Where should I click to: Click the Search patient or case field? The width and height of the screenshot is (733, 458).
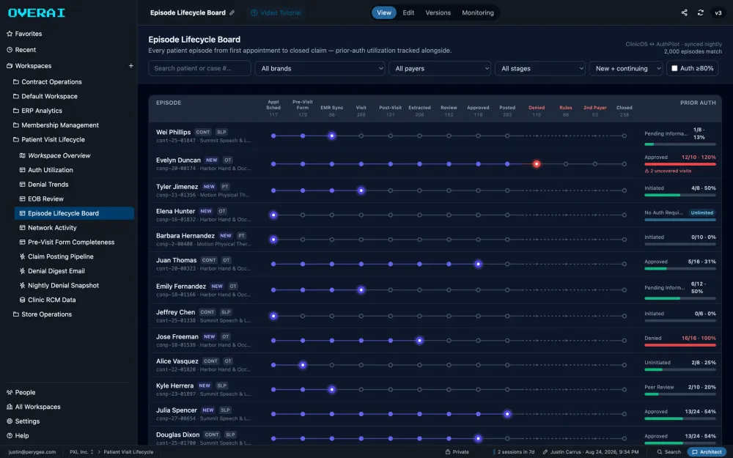(199, 68)
